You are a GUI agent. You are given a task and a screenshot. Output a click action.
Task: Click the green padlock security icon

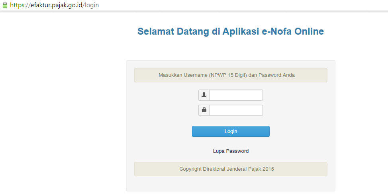pos(5,5)
